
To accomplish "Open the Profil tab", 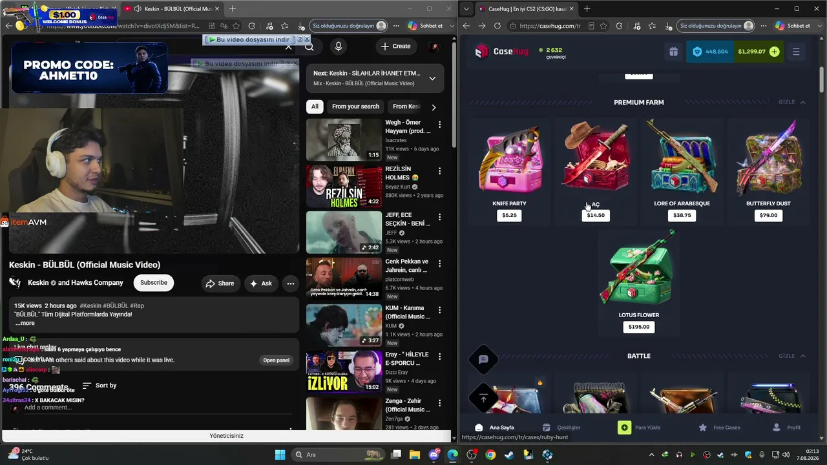I will pyautogui.click(x=787, y=428).
